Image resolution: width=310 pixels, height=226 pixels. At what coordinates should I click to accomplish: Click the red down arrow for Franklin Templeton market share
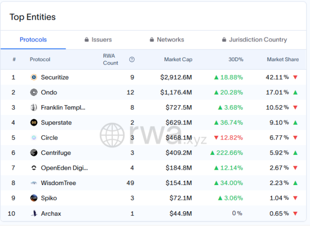[x=295, y=108]
